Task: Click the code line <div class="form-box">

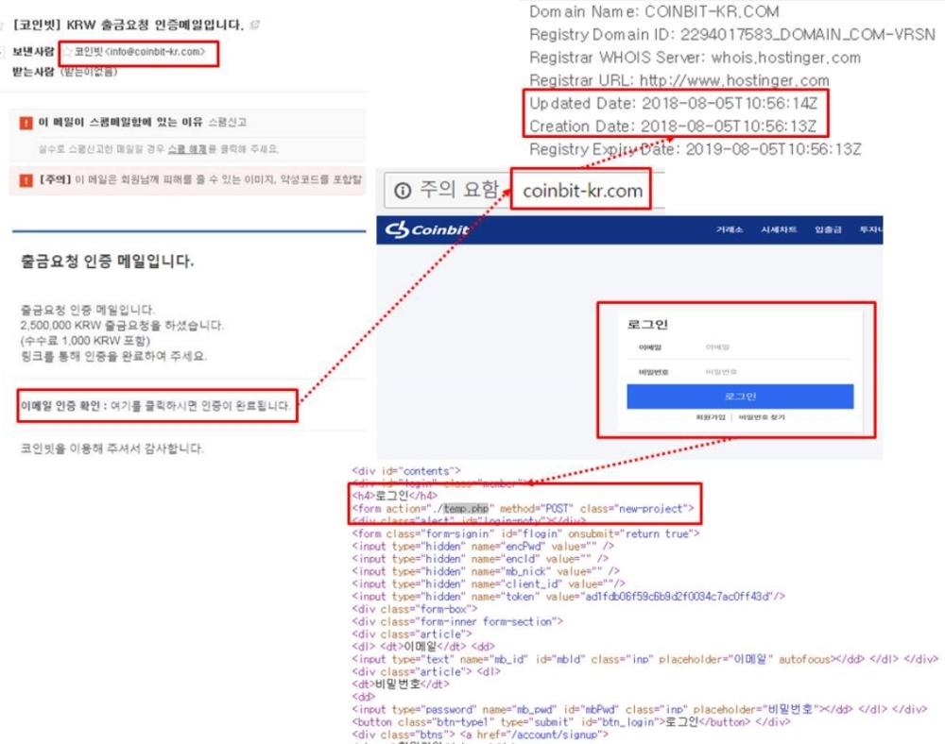Action: (415, 609)
